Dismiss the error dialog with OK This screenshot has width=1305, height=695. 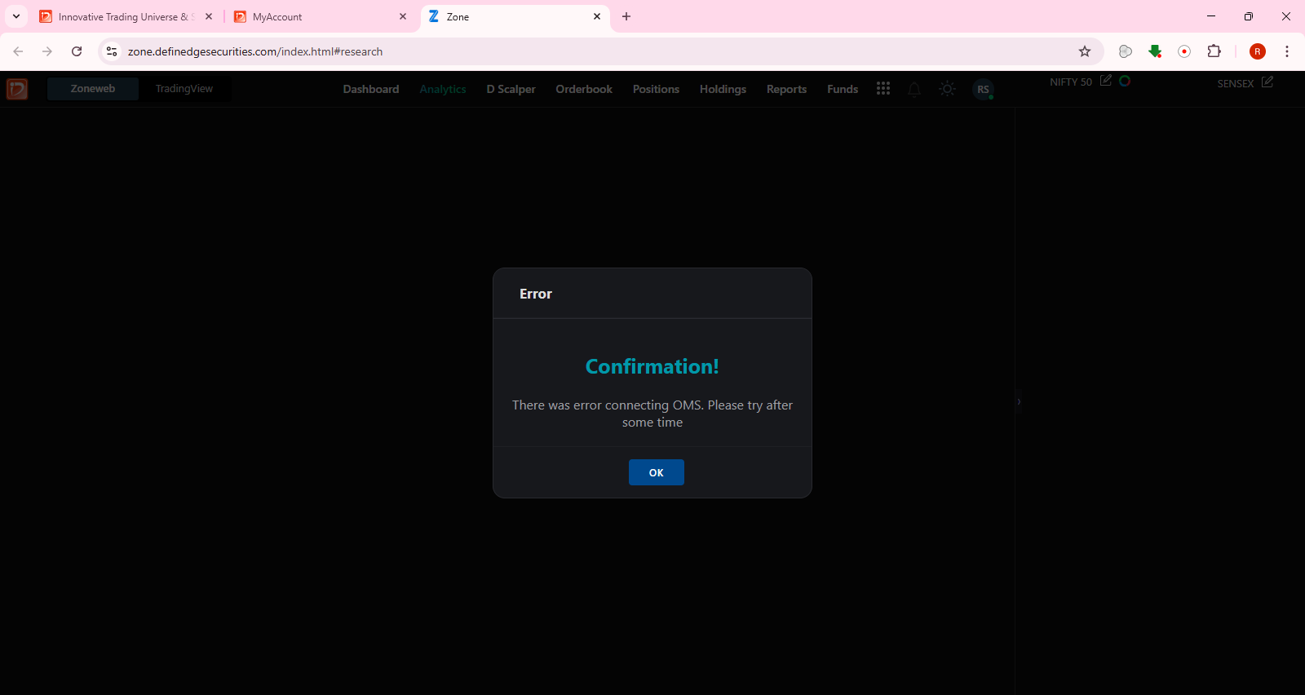point(656,472)
